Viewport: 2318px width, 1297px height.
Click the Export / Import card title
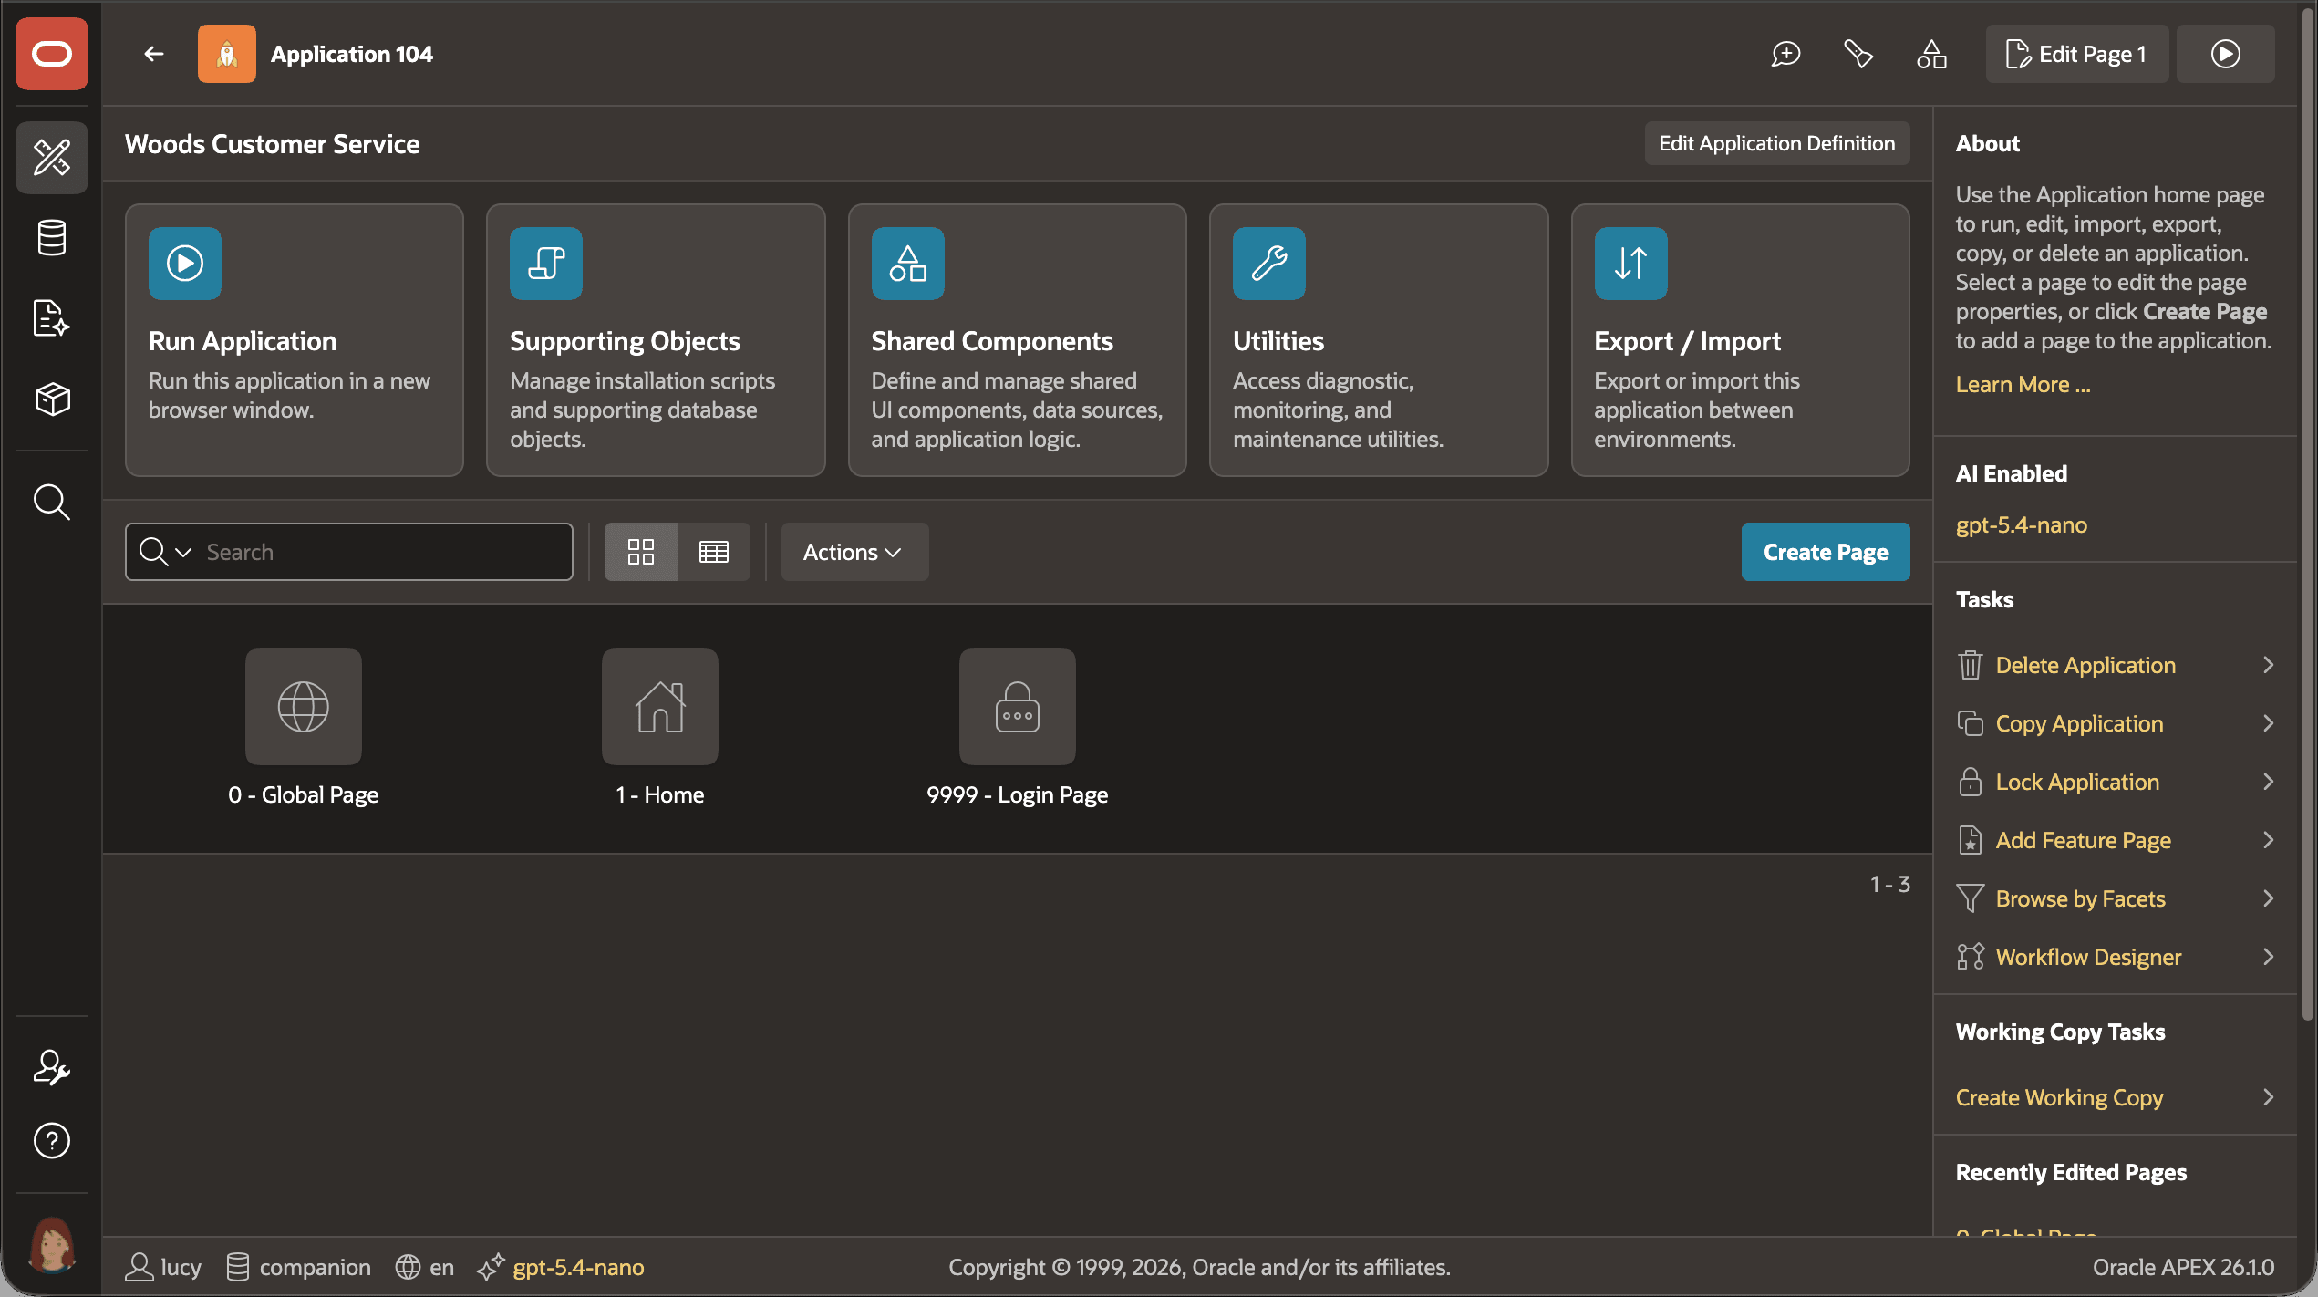click(1687, 341)
